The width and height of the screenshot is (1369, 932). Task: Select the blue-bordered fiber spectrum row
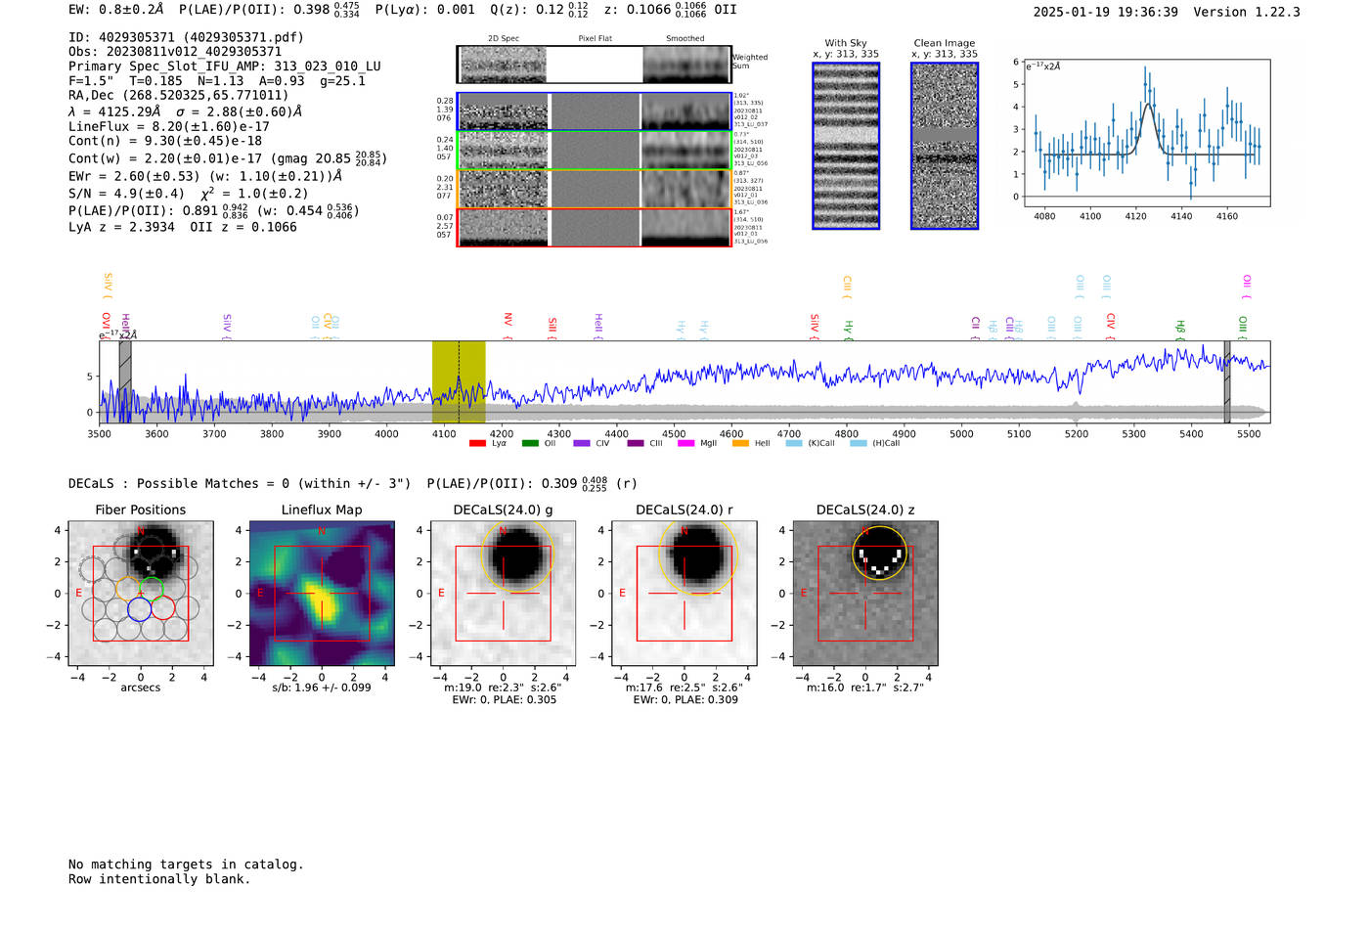pos(595,111)
